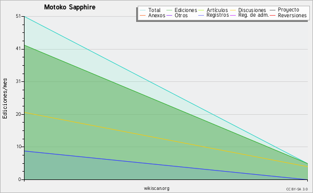
Task: Click the chart title Motoko Sapphire
Action: point(70,7)
